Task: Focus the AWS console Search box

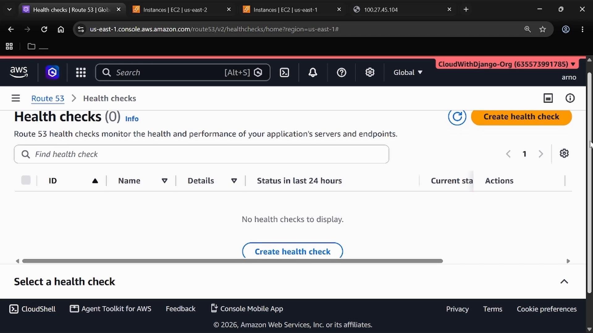Action: coord(183,72)
